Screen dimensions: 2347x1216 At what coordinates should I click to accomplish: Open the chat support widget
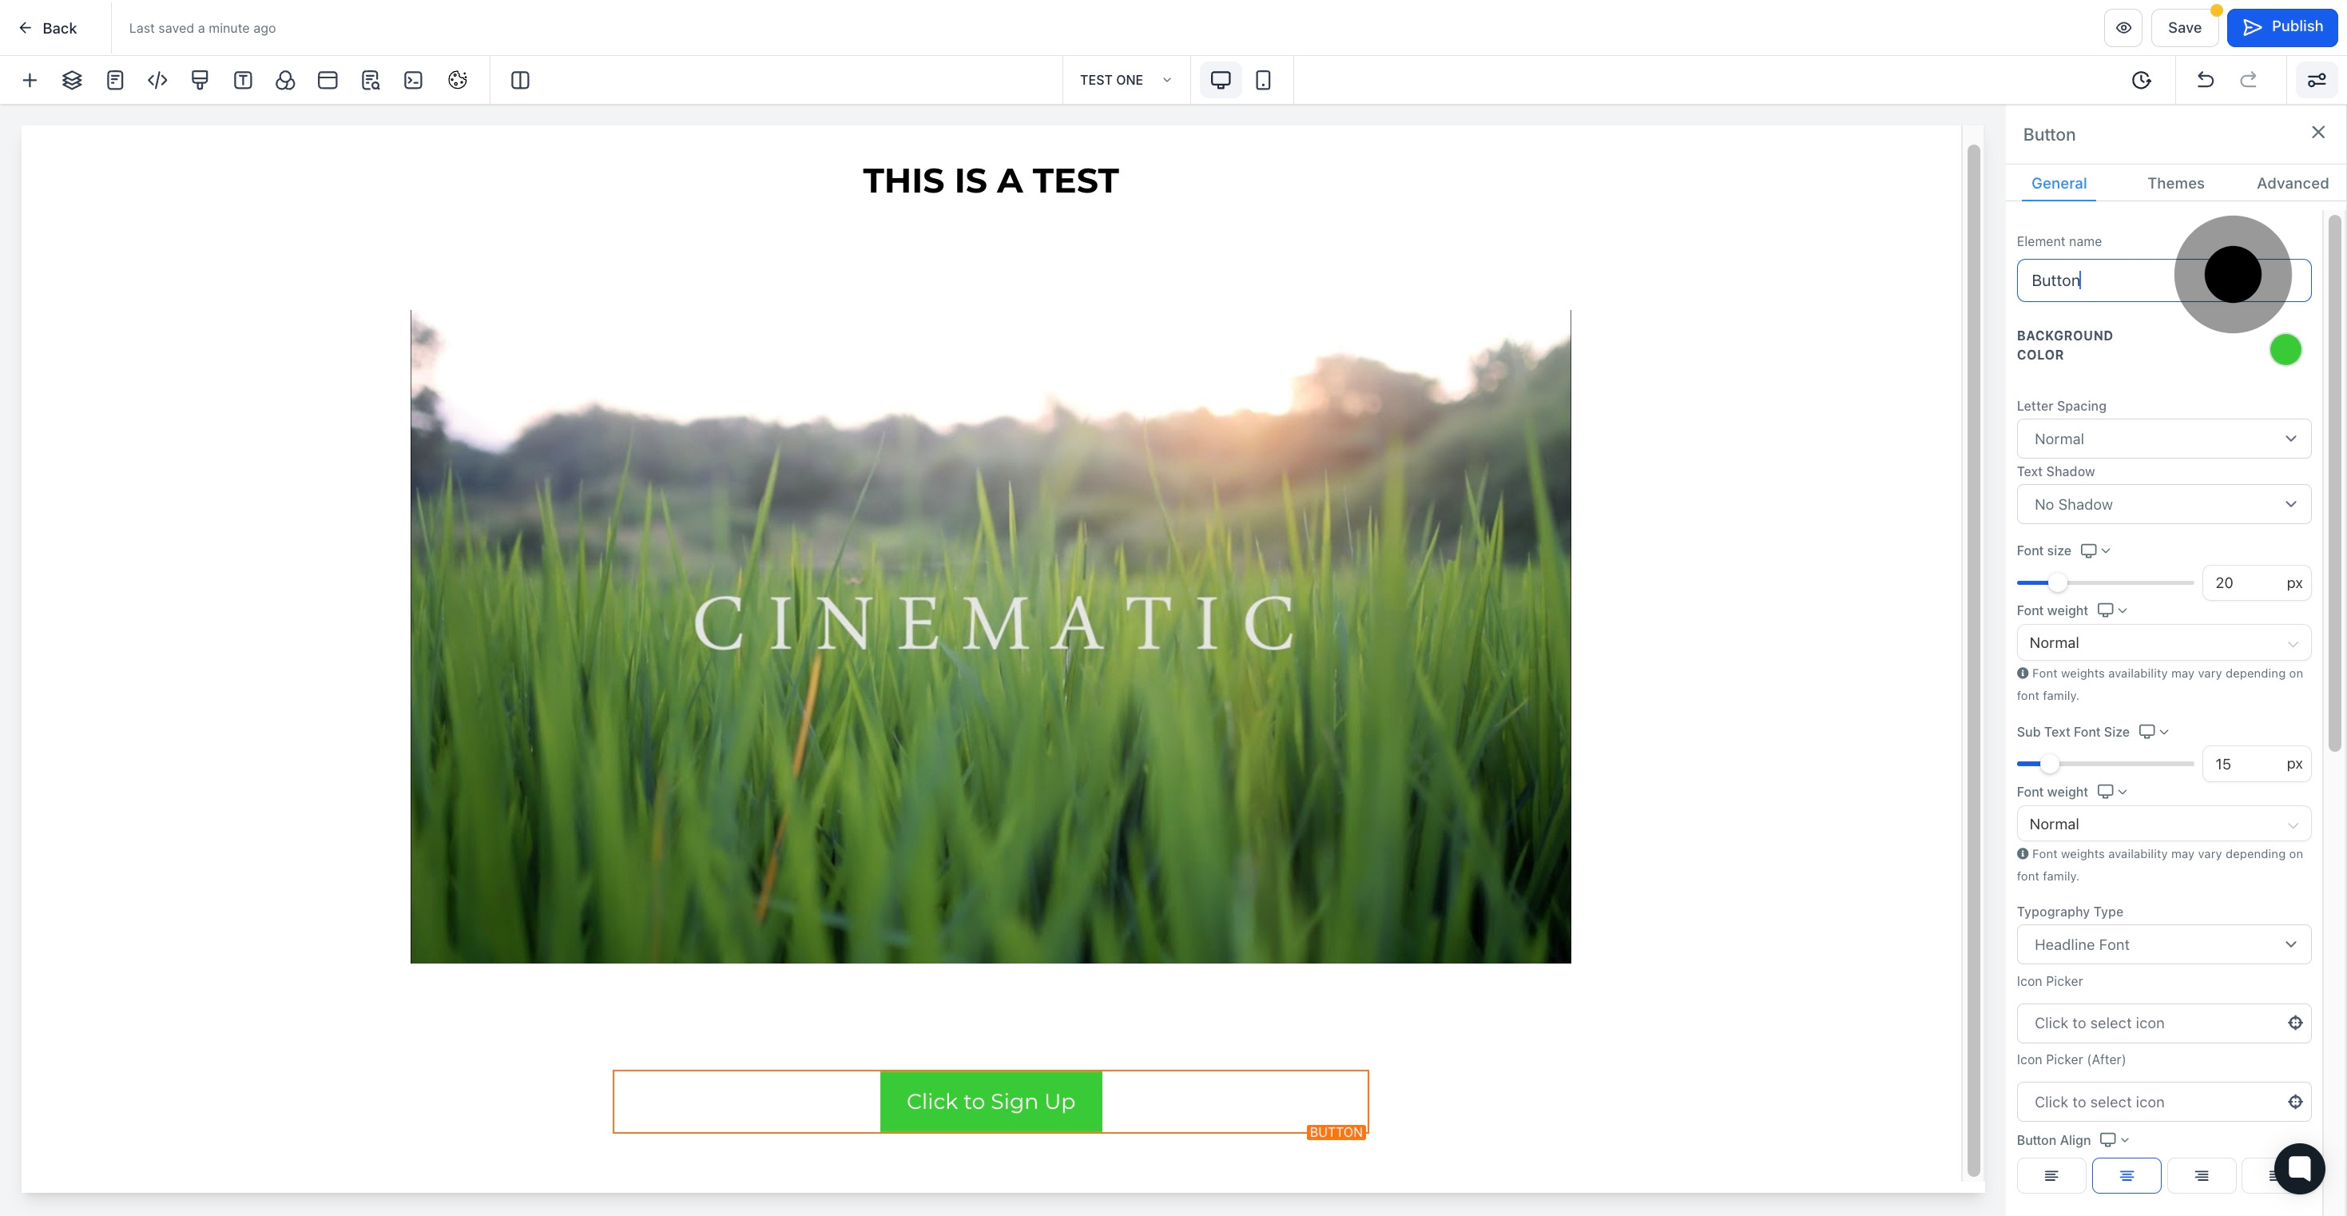[2300, 1169]
